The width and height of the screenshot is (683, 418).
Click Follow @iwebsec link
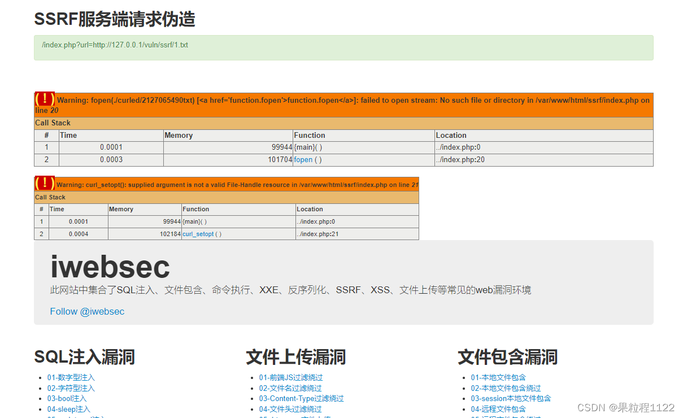coord(87,311)
